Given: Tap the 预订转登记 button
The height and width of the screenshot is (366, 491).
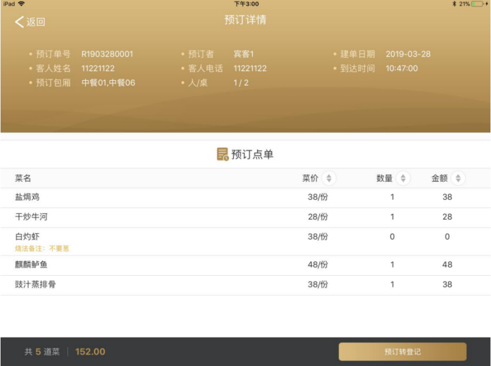Looking at the screenshot, I should (x=402, y=352).
